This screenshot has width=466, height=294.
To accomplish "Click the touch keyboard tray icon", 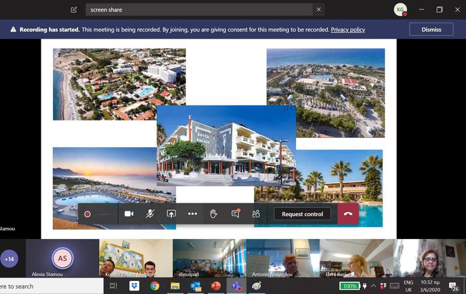I will pyautogui.click(x=394, y=286).
